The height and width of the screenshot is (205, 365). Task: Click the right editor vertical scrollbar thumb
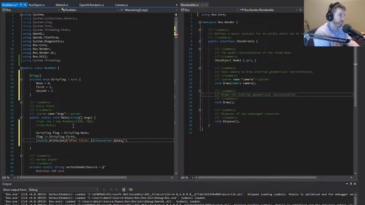(355, 77)
